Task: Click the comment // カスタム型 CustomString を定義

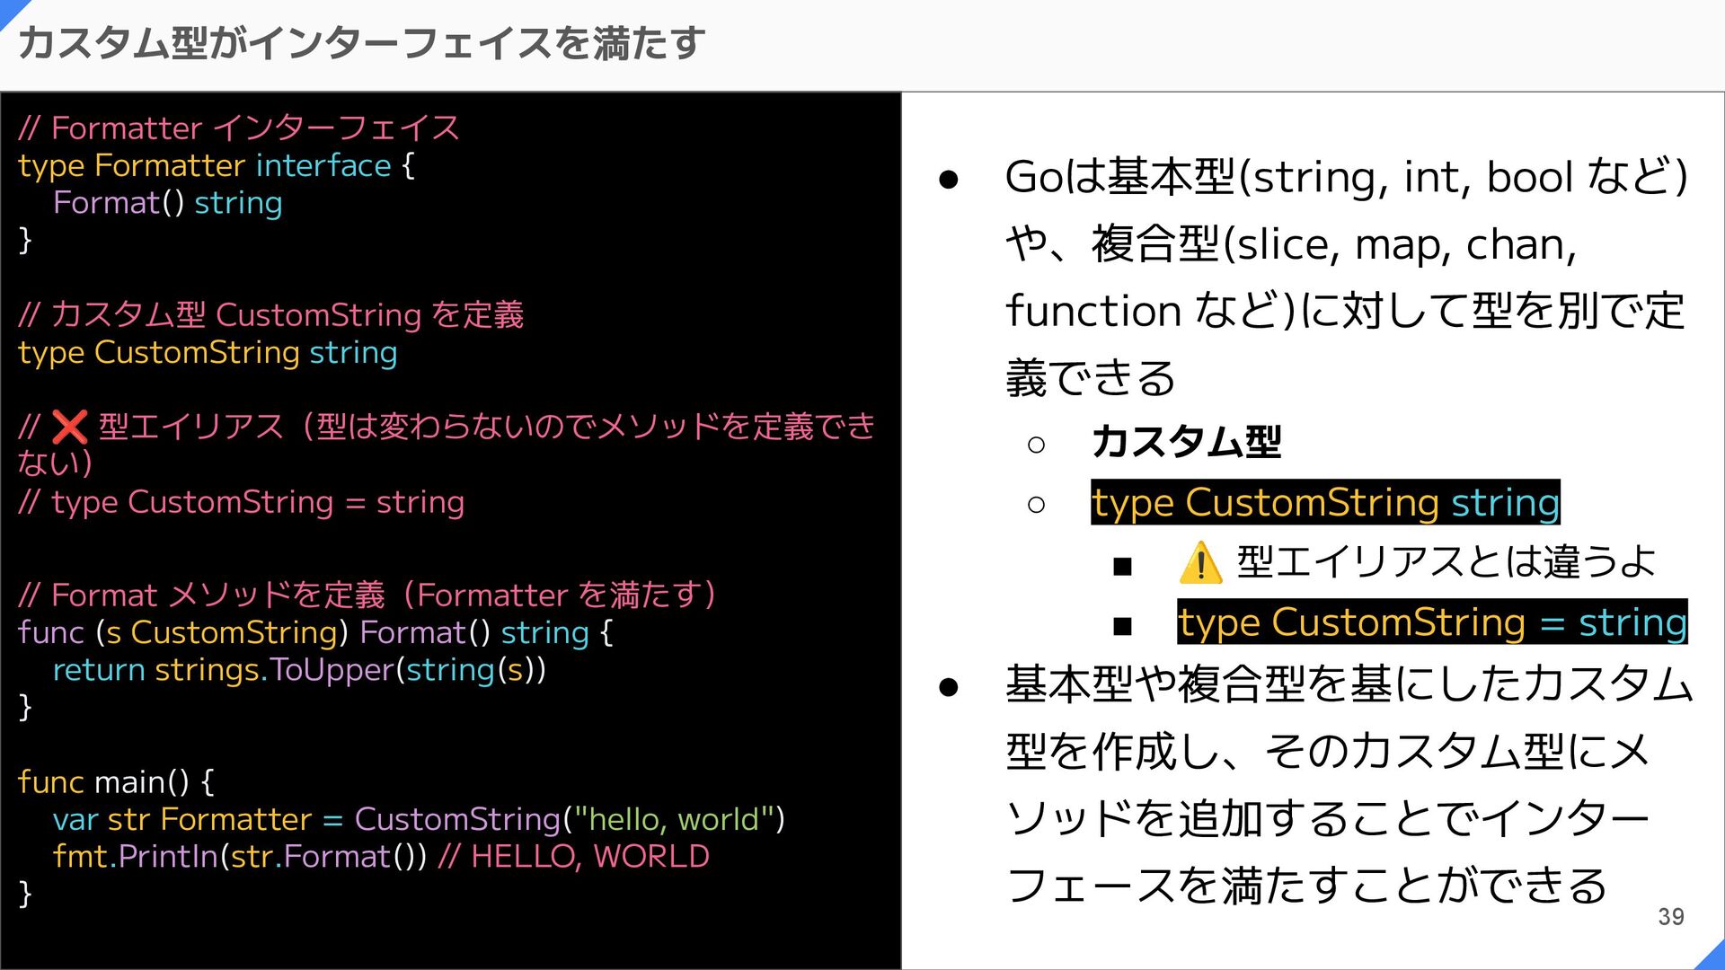Action: pos(270,315)
